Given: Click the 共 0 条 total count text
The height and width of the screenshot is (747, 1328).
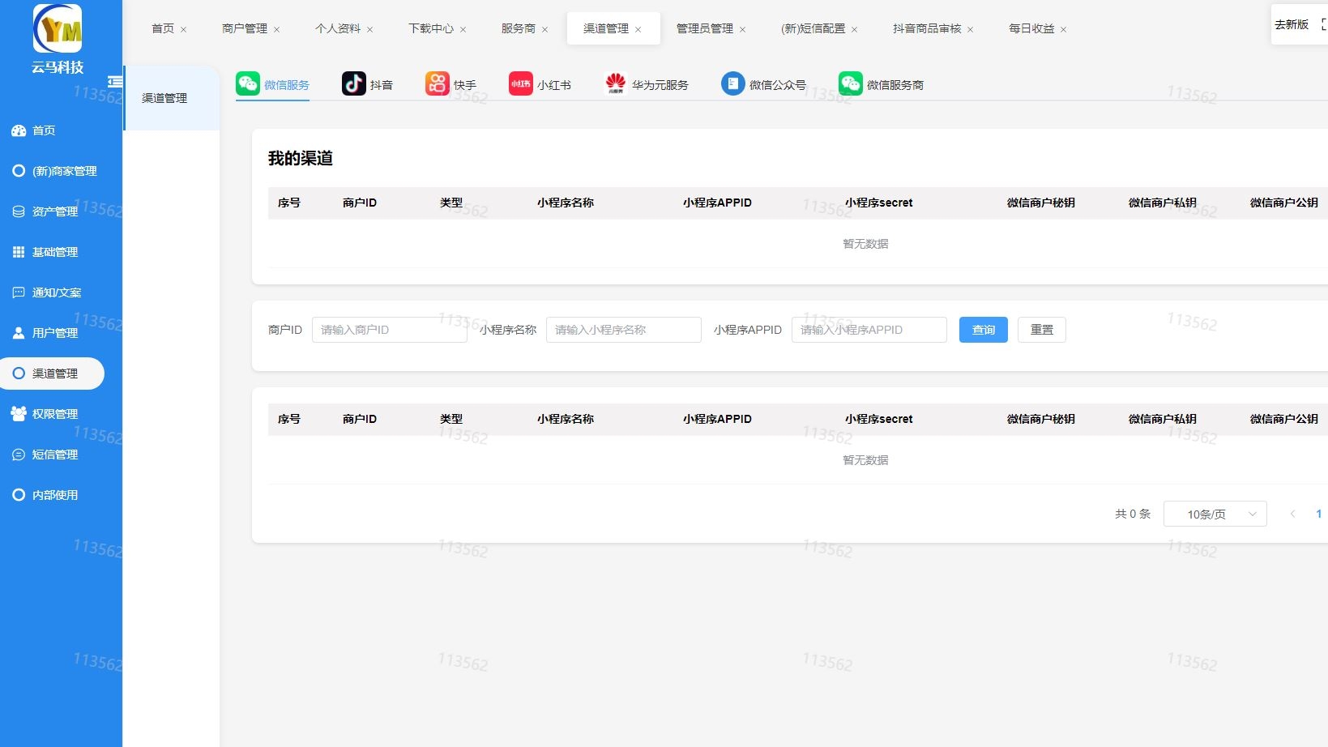Looking at the screenshot, I should coord(1133,514).
